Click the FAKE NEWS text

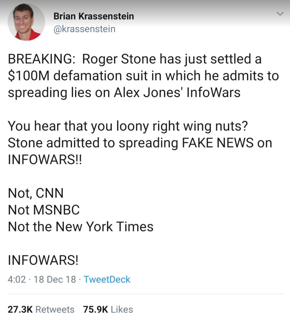pos(218,143)
